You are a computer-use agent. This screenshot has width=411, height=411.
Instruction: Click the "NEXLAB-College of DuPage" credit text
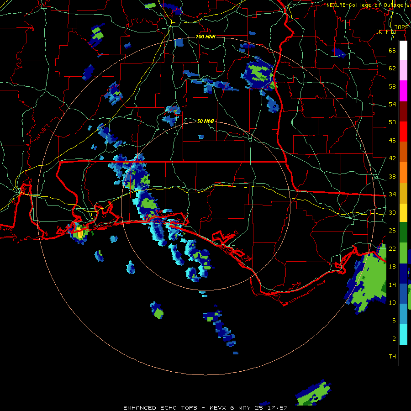(365, 5)
